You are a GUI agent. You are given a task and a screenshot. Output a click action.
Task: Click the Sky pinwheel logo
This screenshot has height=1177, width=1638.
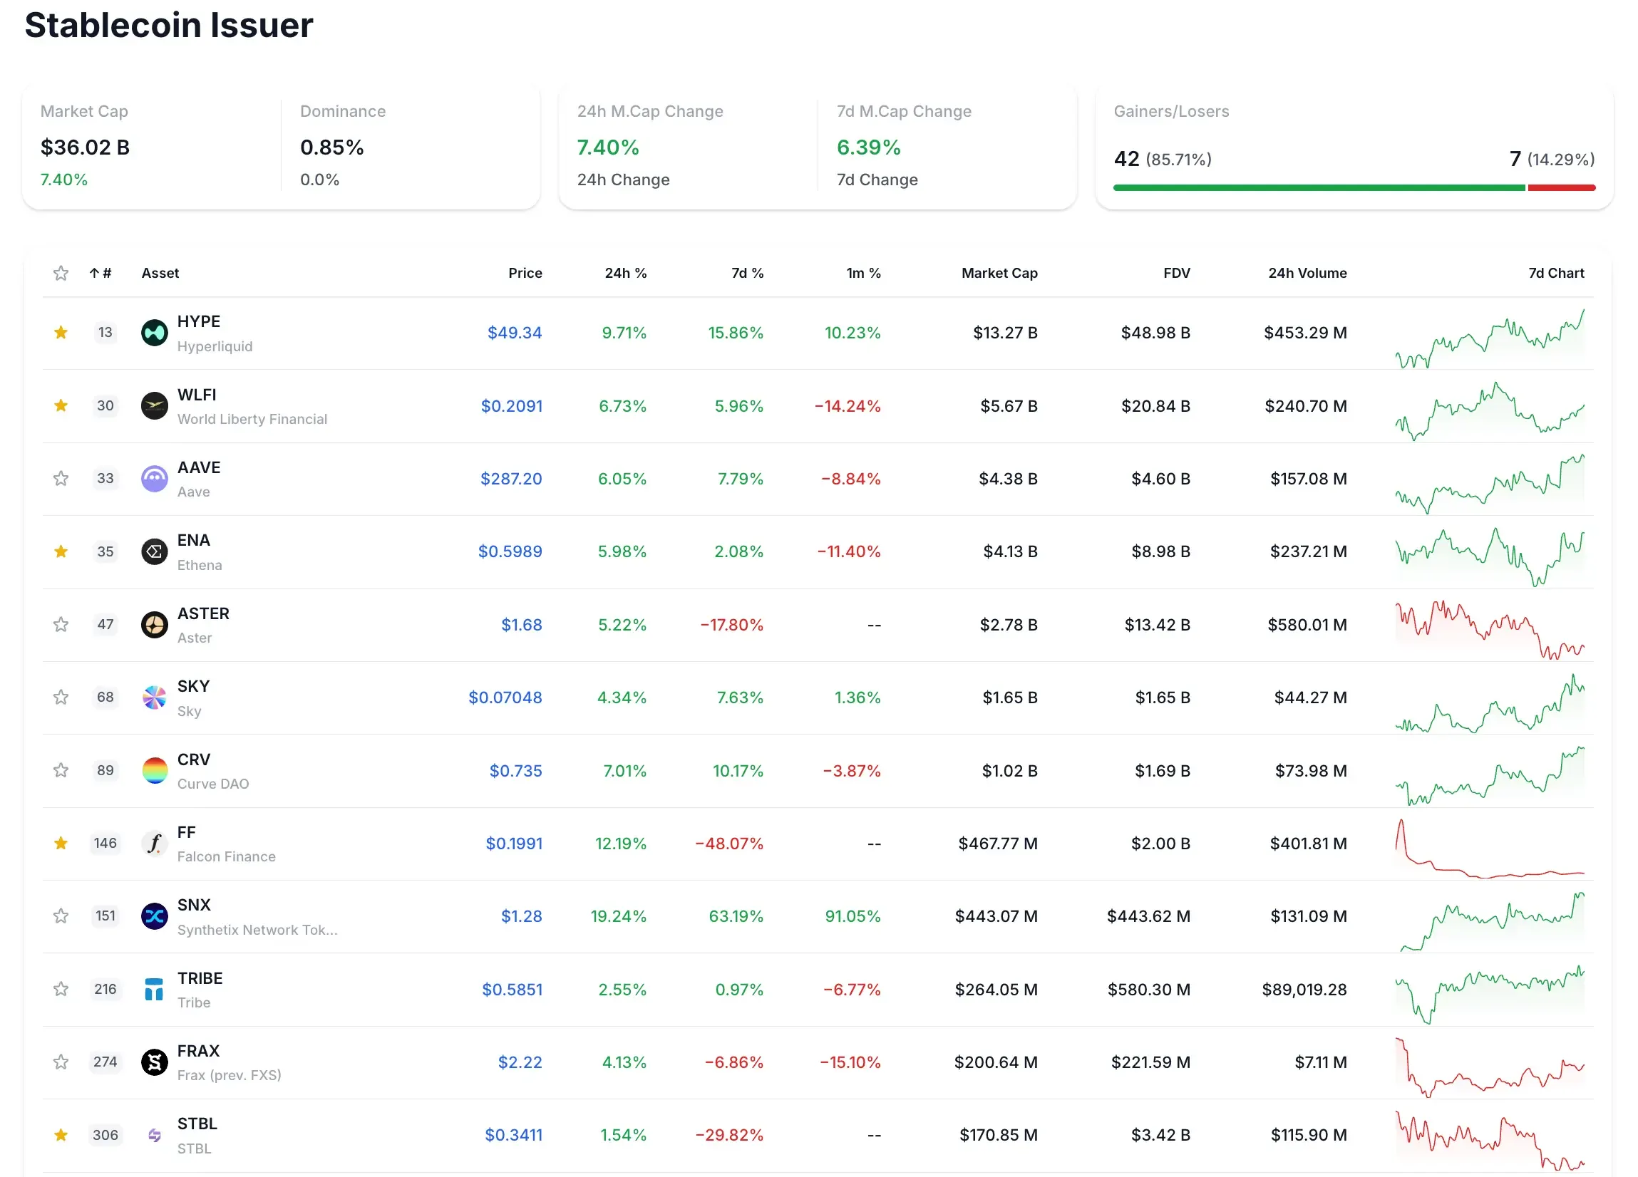click(x=154, y=698)
